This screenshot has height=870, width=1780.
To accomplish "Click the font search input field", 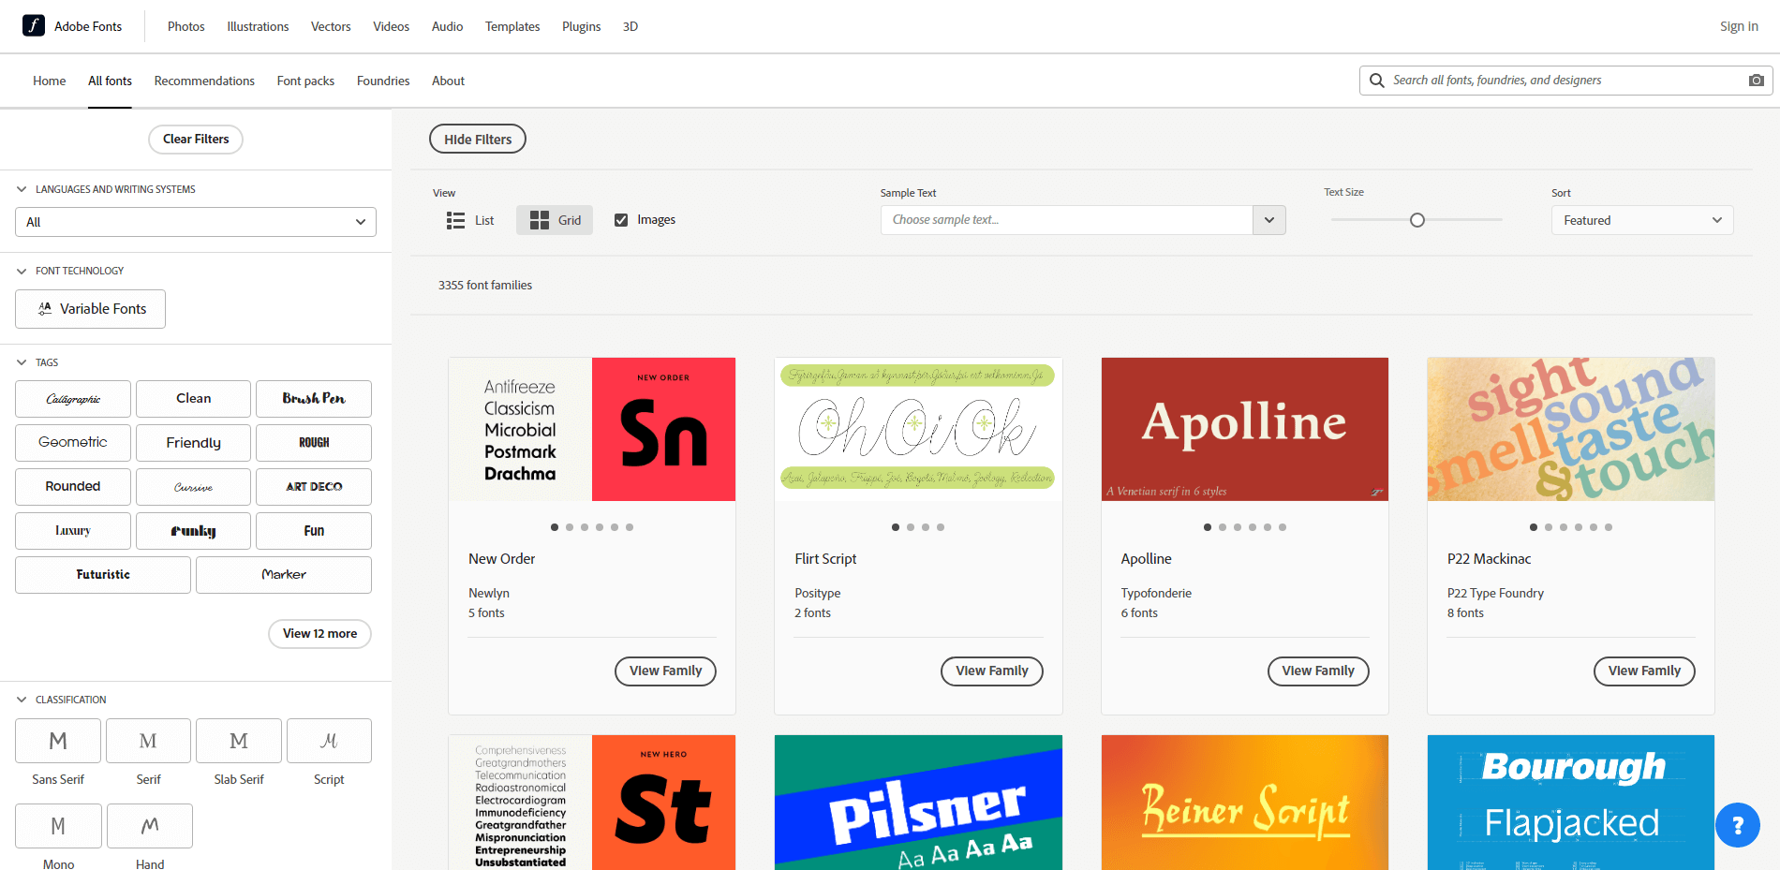I will 1565,81.
